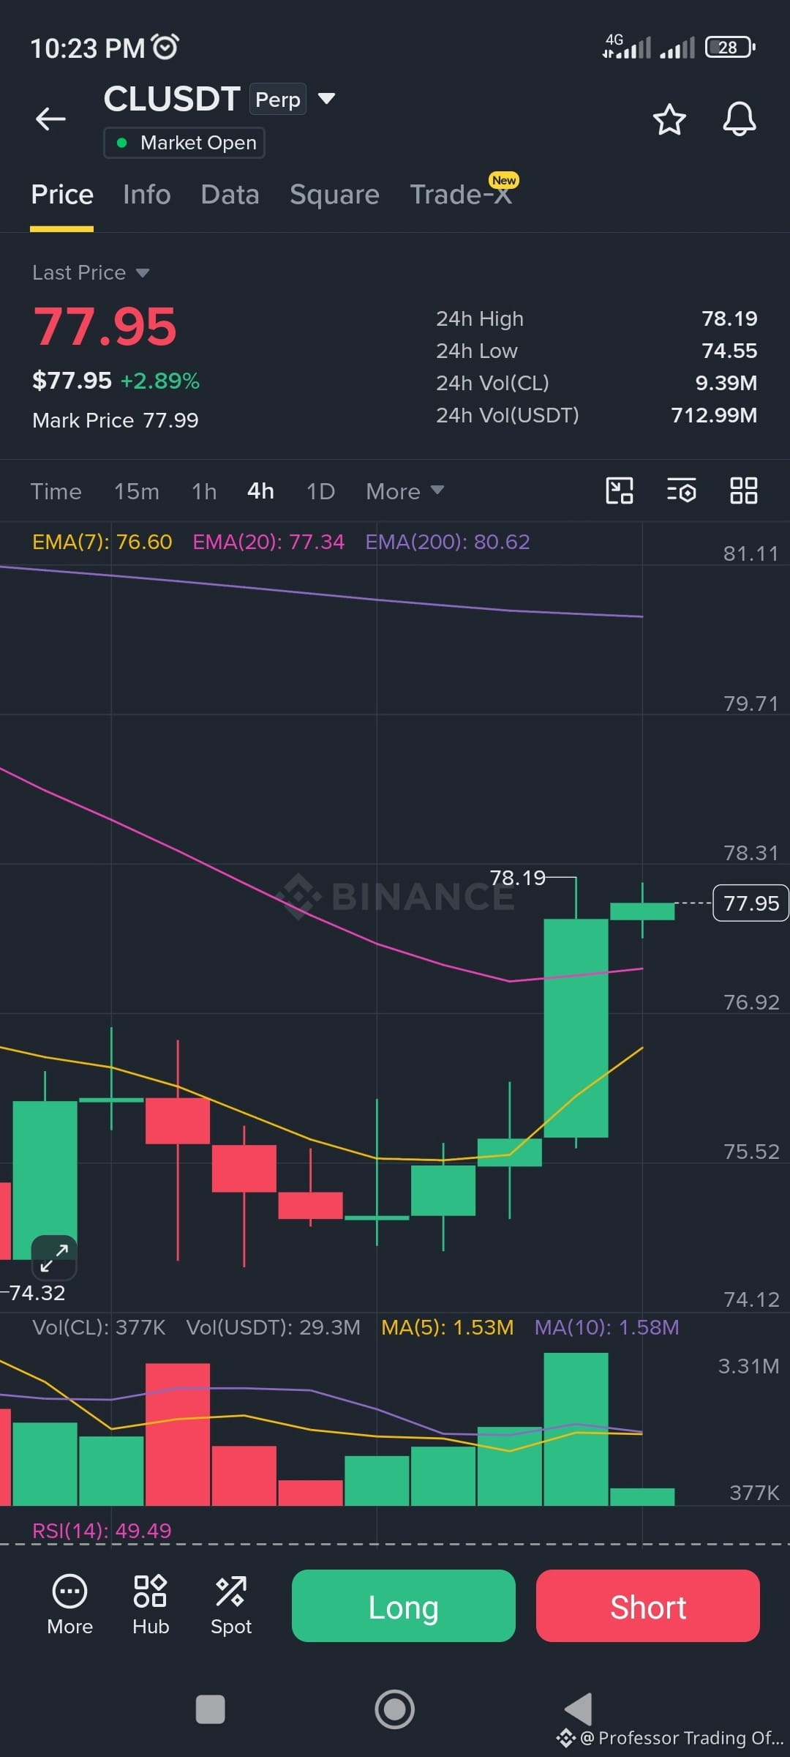
Task: Tap the Mark Price 77.99 text
Action: pos(116,420)
